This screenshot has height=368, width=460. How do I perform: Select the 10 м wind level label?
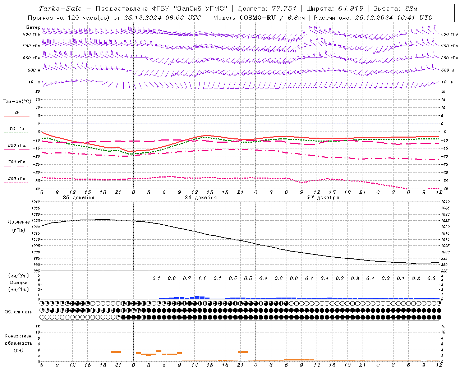(x=34, y=82)
